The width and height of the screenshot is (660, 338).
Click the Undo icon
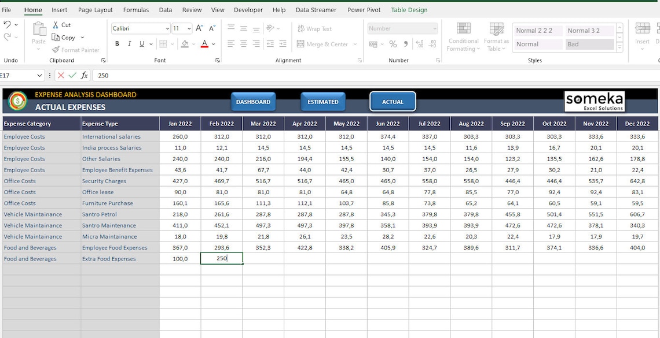pyautogui.click(x=9, y=25)
